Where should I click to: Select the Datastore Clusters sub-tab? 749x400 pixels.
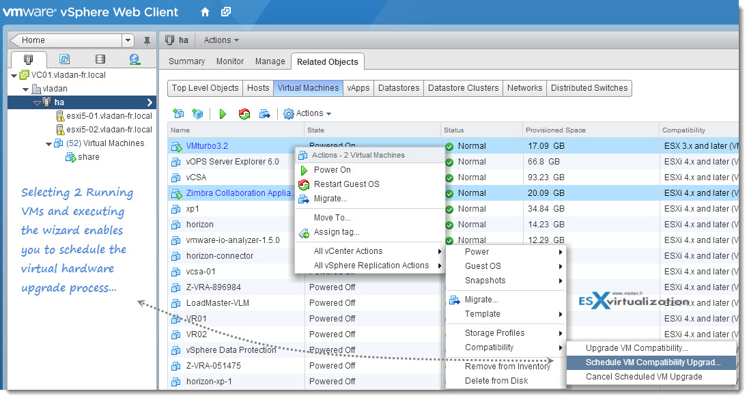463,88
